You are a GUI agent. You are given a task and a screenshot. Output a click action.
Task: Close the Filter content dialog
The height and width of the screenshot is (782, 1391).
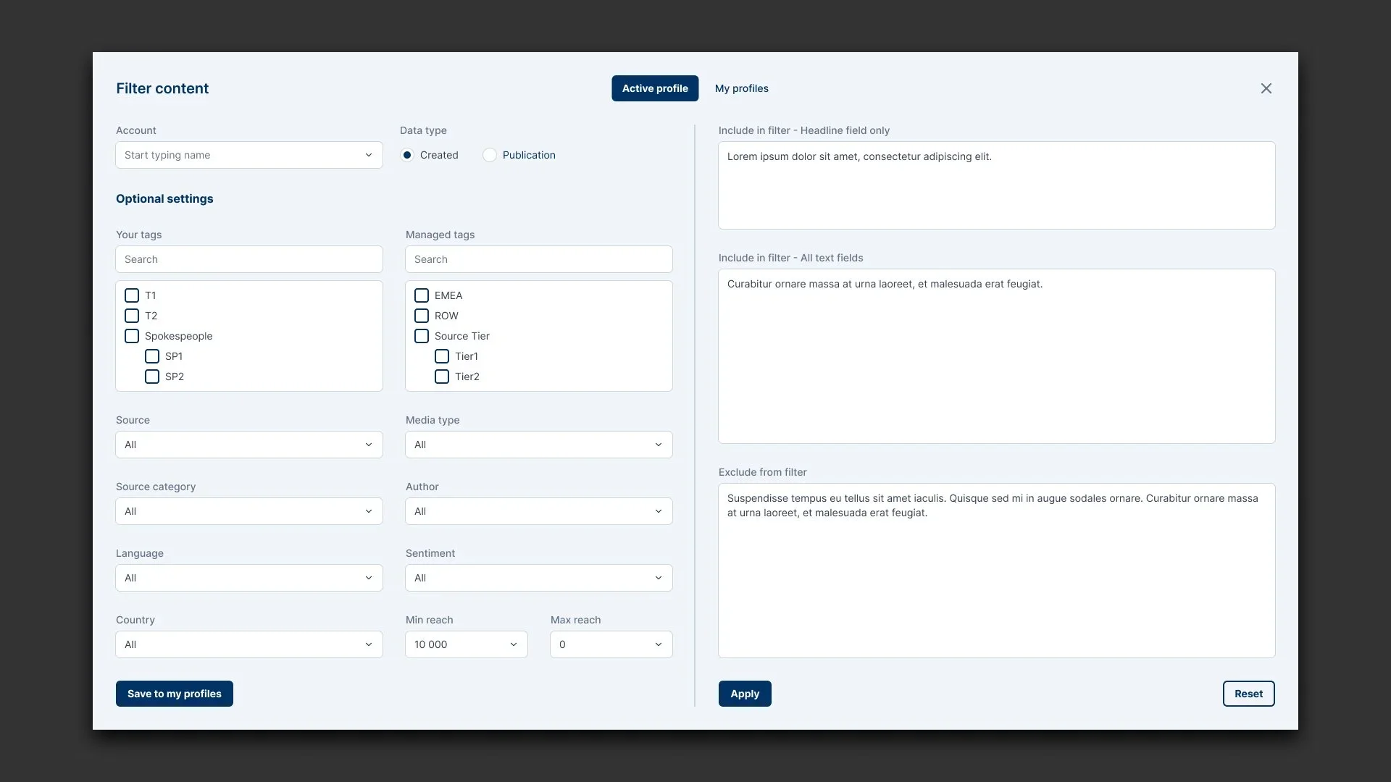coord(1266,88)
